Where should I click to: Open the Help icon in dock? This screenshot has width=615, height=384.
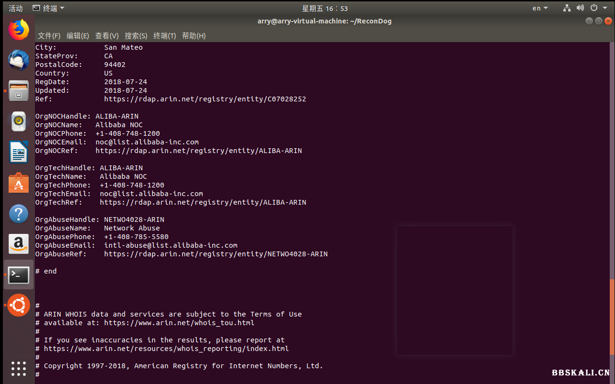(x=19, y=213)
